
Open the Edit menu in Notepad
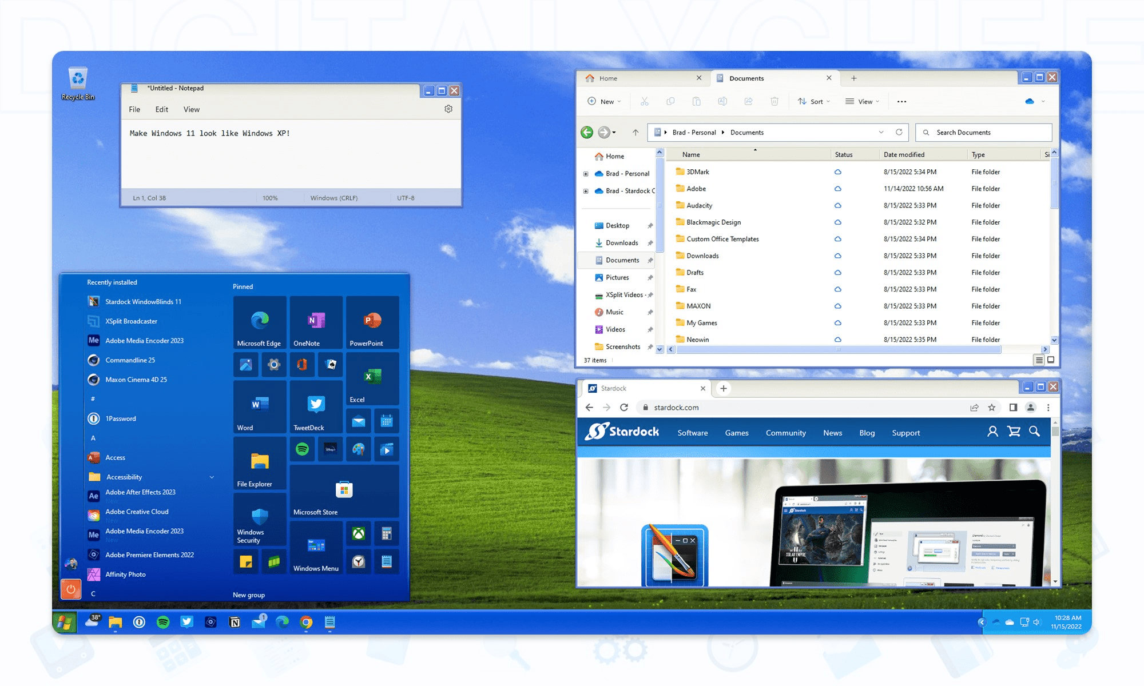[x=161, y=109]
